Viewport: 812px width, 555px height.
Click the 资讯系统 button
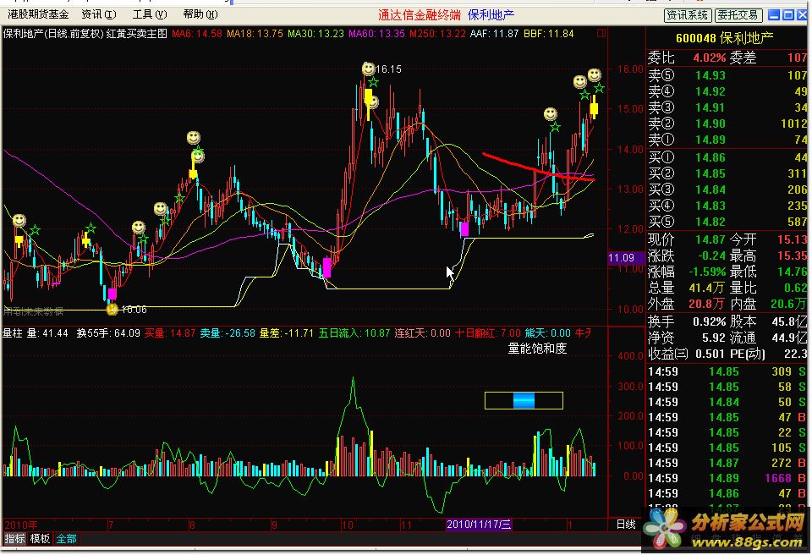tap(687, 15)
